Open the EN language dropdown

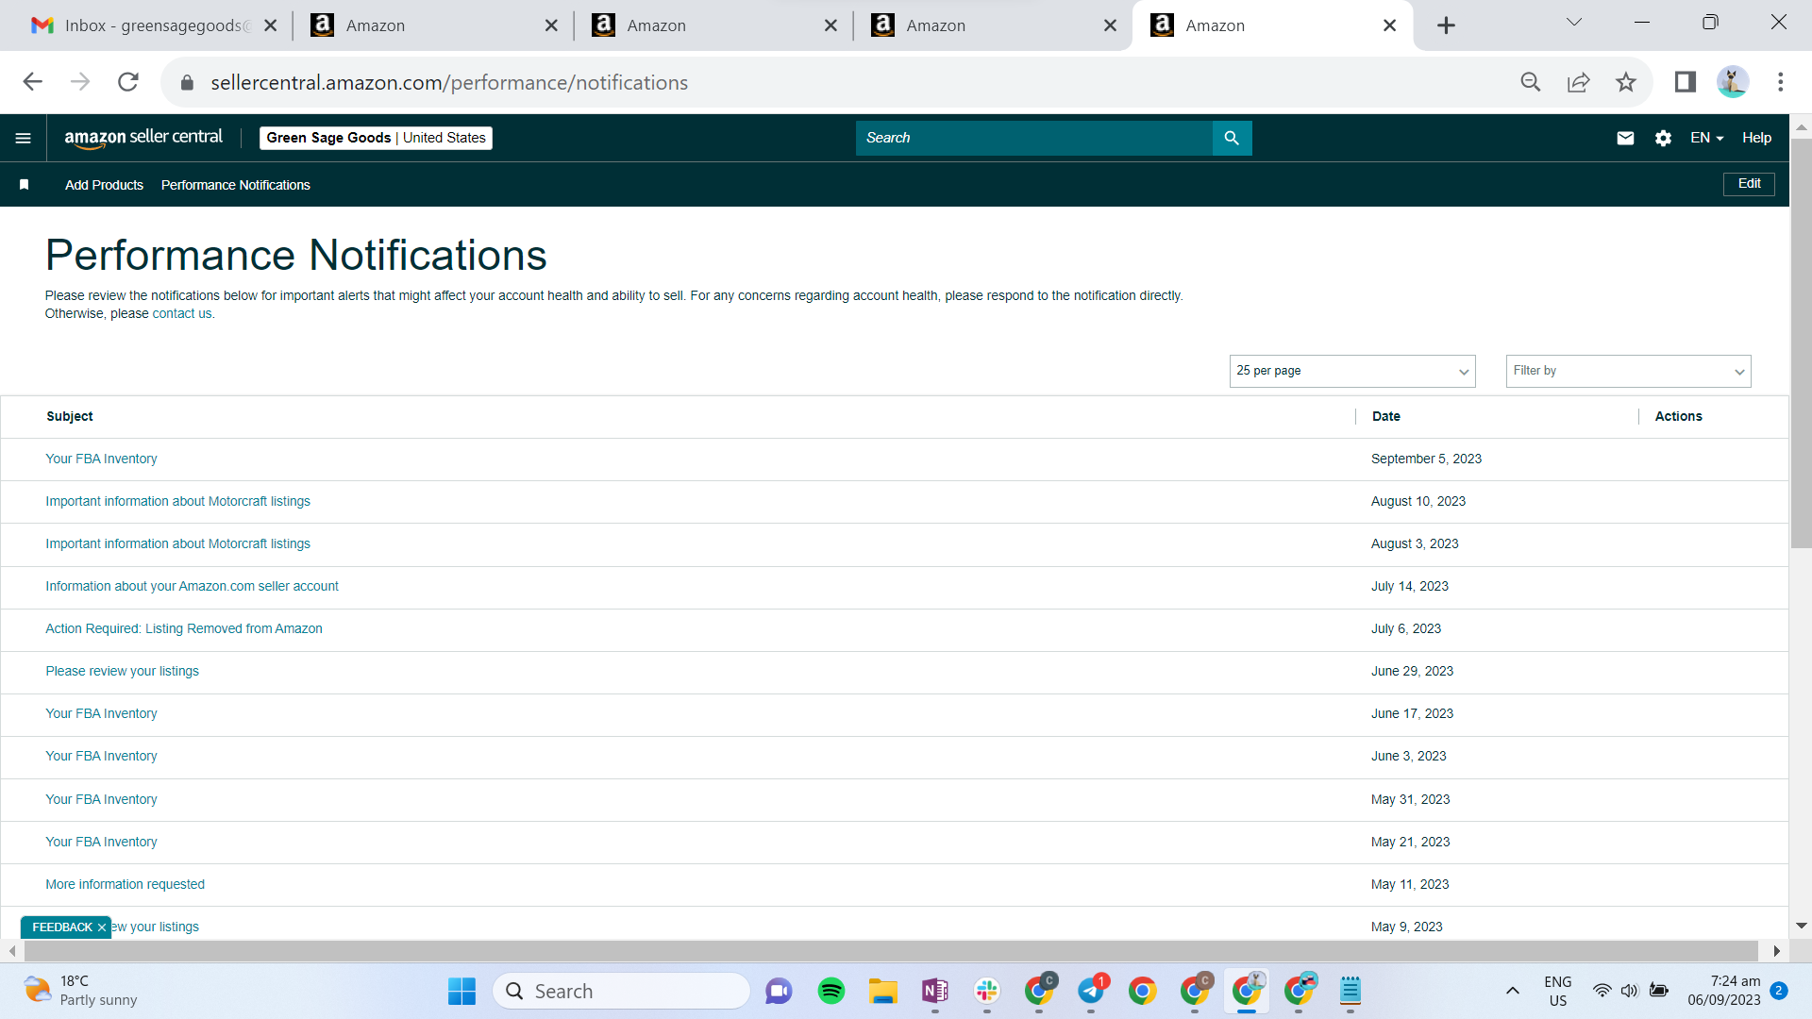coord(1706,138)
